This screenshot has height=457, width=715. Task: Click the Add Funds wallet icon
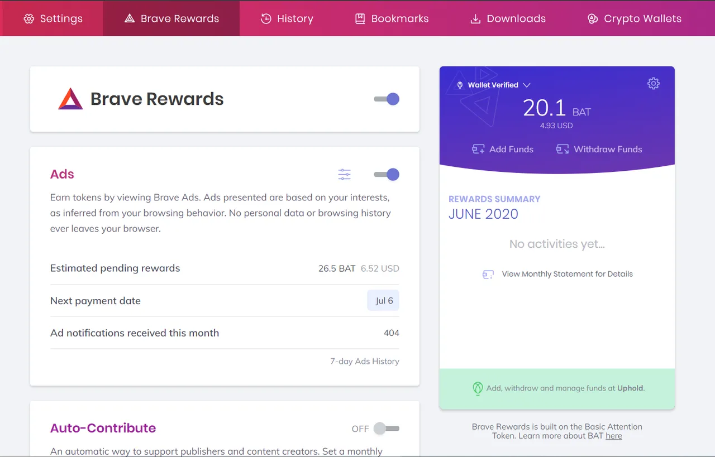pyautogui.click(x=478, y=149)
